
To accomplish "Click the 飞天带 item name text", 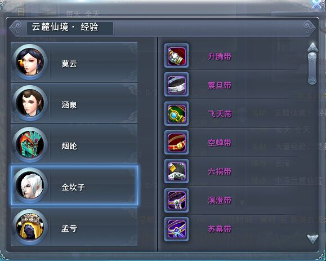I will coord(220,114).
